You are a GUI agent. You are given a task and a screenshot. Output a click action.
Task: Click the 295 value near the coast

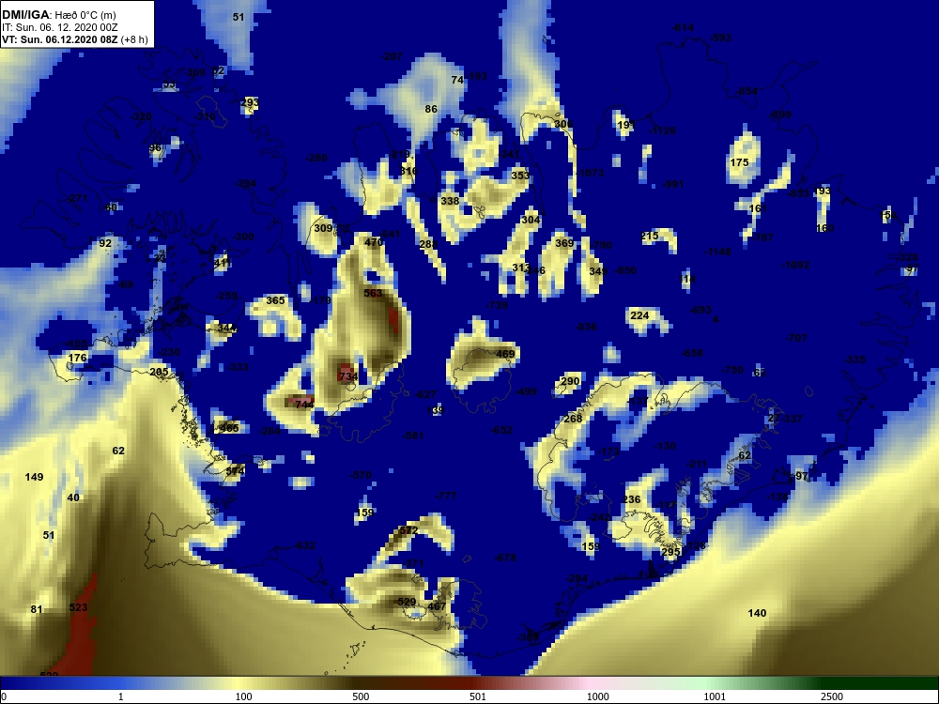670,552
